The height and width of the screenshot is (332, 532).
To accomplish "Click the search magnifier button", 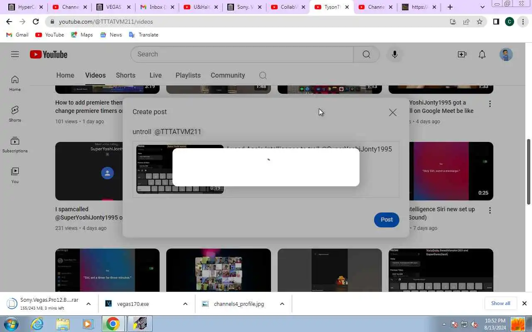I will click(x=366, y=54).
